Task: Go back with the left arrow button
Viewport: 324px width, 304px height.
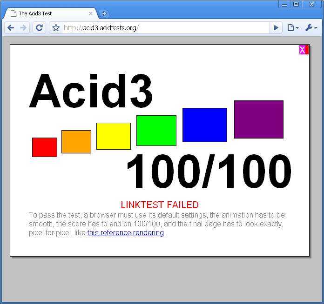Action: point(11,27)
